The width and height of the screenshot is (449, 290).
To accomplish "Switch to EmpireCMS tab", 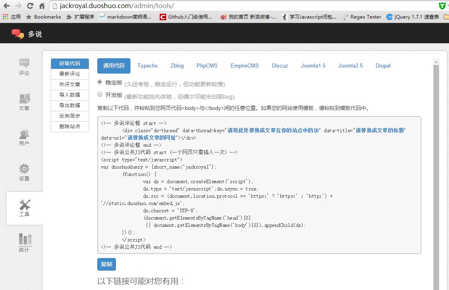I will [x=244, y=66].
